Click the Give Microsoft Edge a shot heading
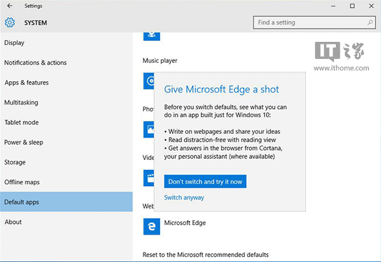Viewport: 381px width, 262px height. (x=222, y=89)
